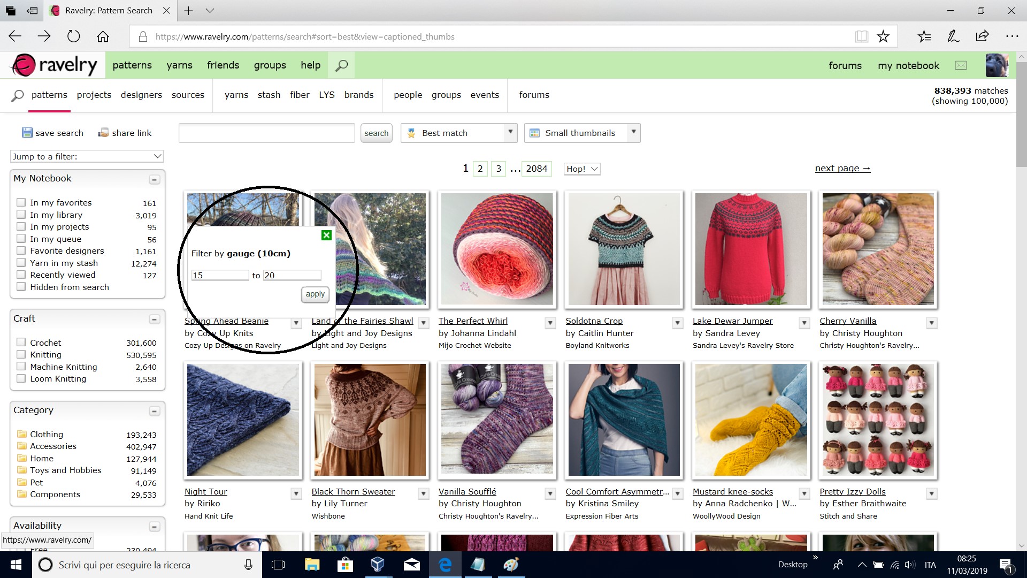1027x578 pixels.
Task: Click the Ravelry logo
Action: click(x=52, y=64)
